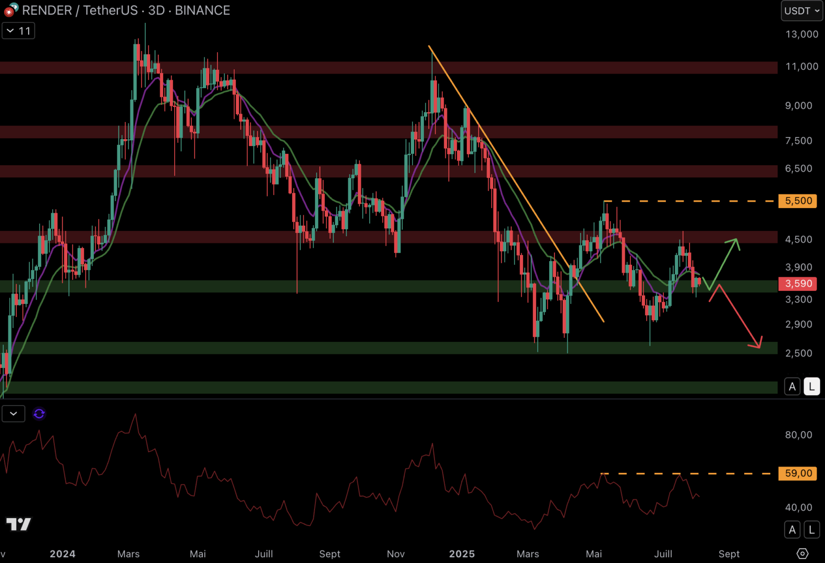Toggle log scale (L) on the oscillator pane
Screen dimensions: 825x563
811,530
